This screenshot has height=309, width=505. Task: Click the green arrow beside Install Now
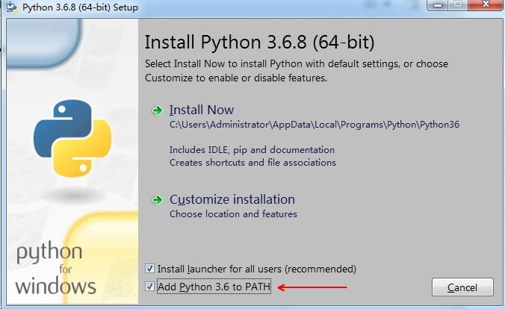tap(158, 110)
